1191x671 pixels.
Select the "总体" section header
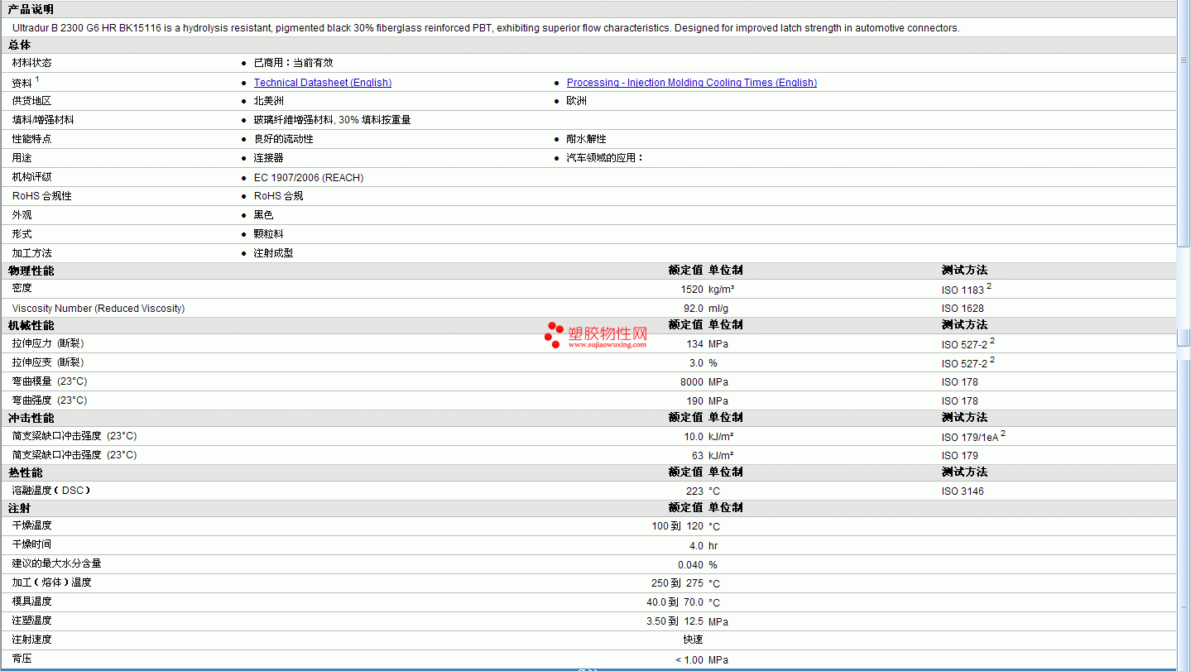(x=20, y=45)
